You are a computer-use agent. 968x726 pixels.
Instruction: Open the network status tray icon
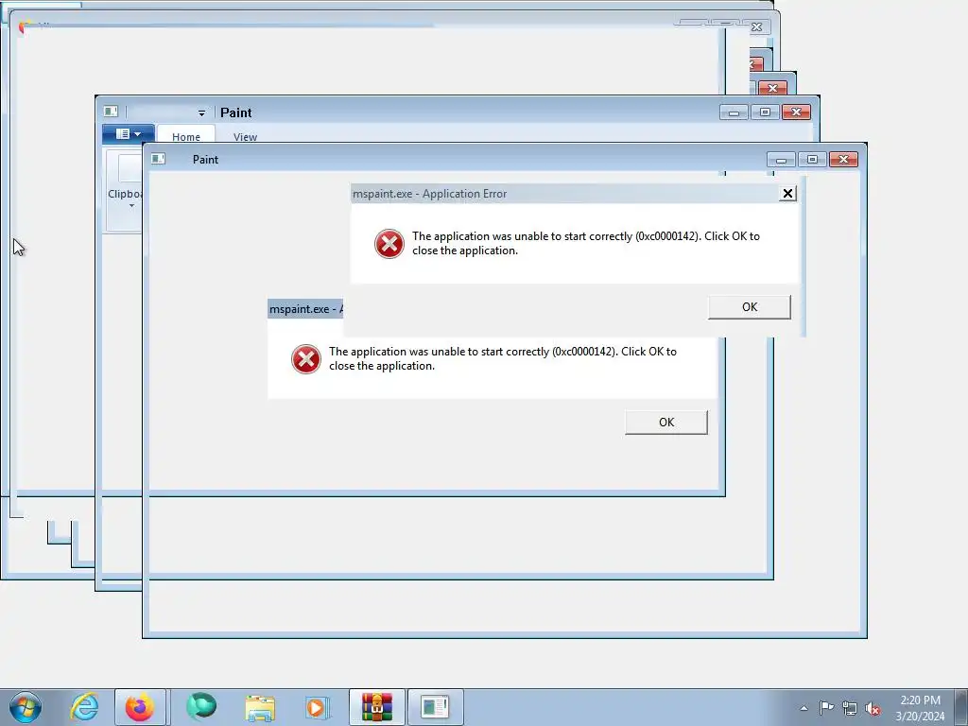tap(850, 708)
